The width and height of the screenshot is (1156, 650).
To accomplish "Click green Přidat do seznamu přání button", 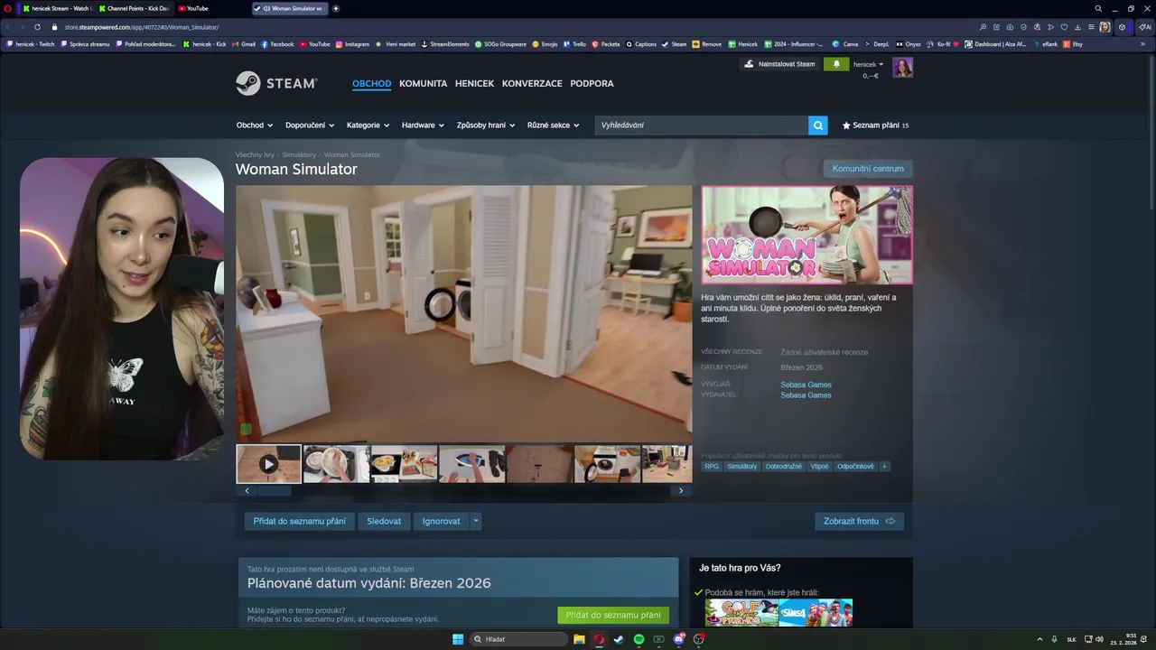I will click(x=613, y=615).
